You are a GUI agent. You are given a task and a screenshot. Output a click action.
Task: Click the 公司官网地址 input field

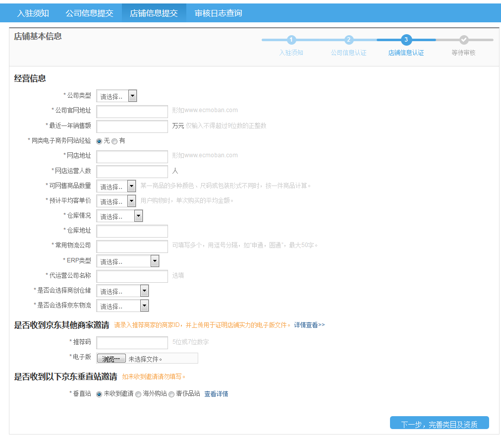click(132, 112)
